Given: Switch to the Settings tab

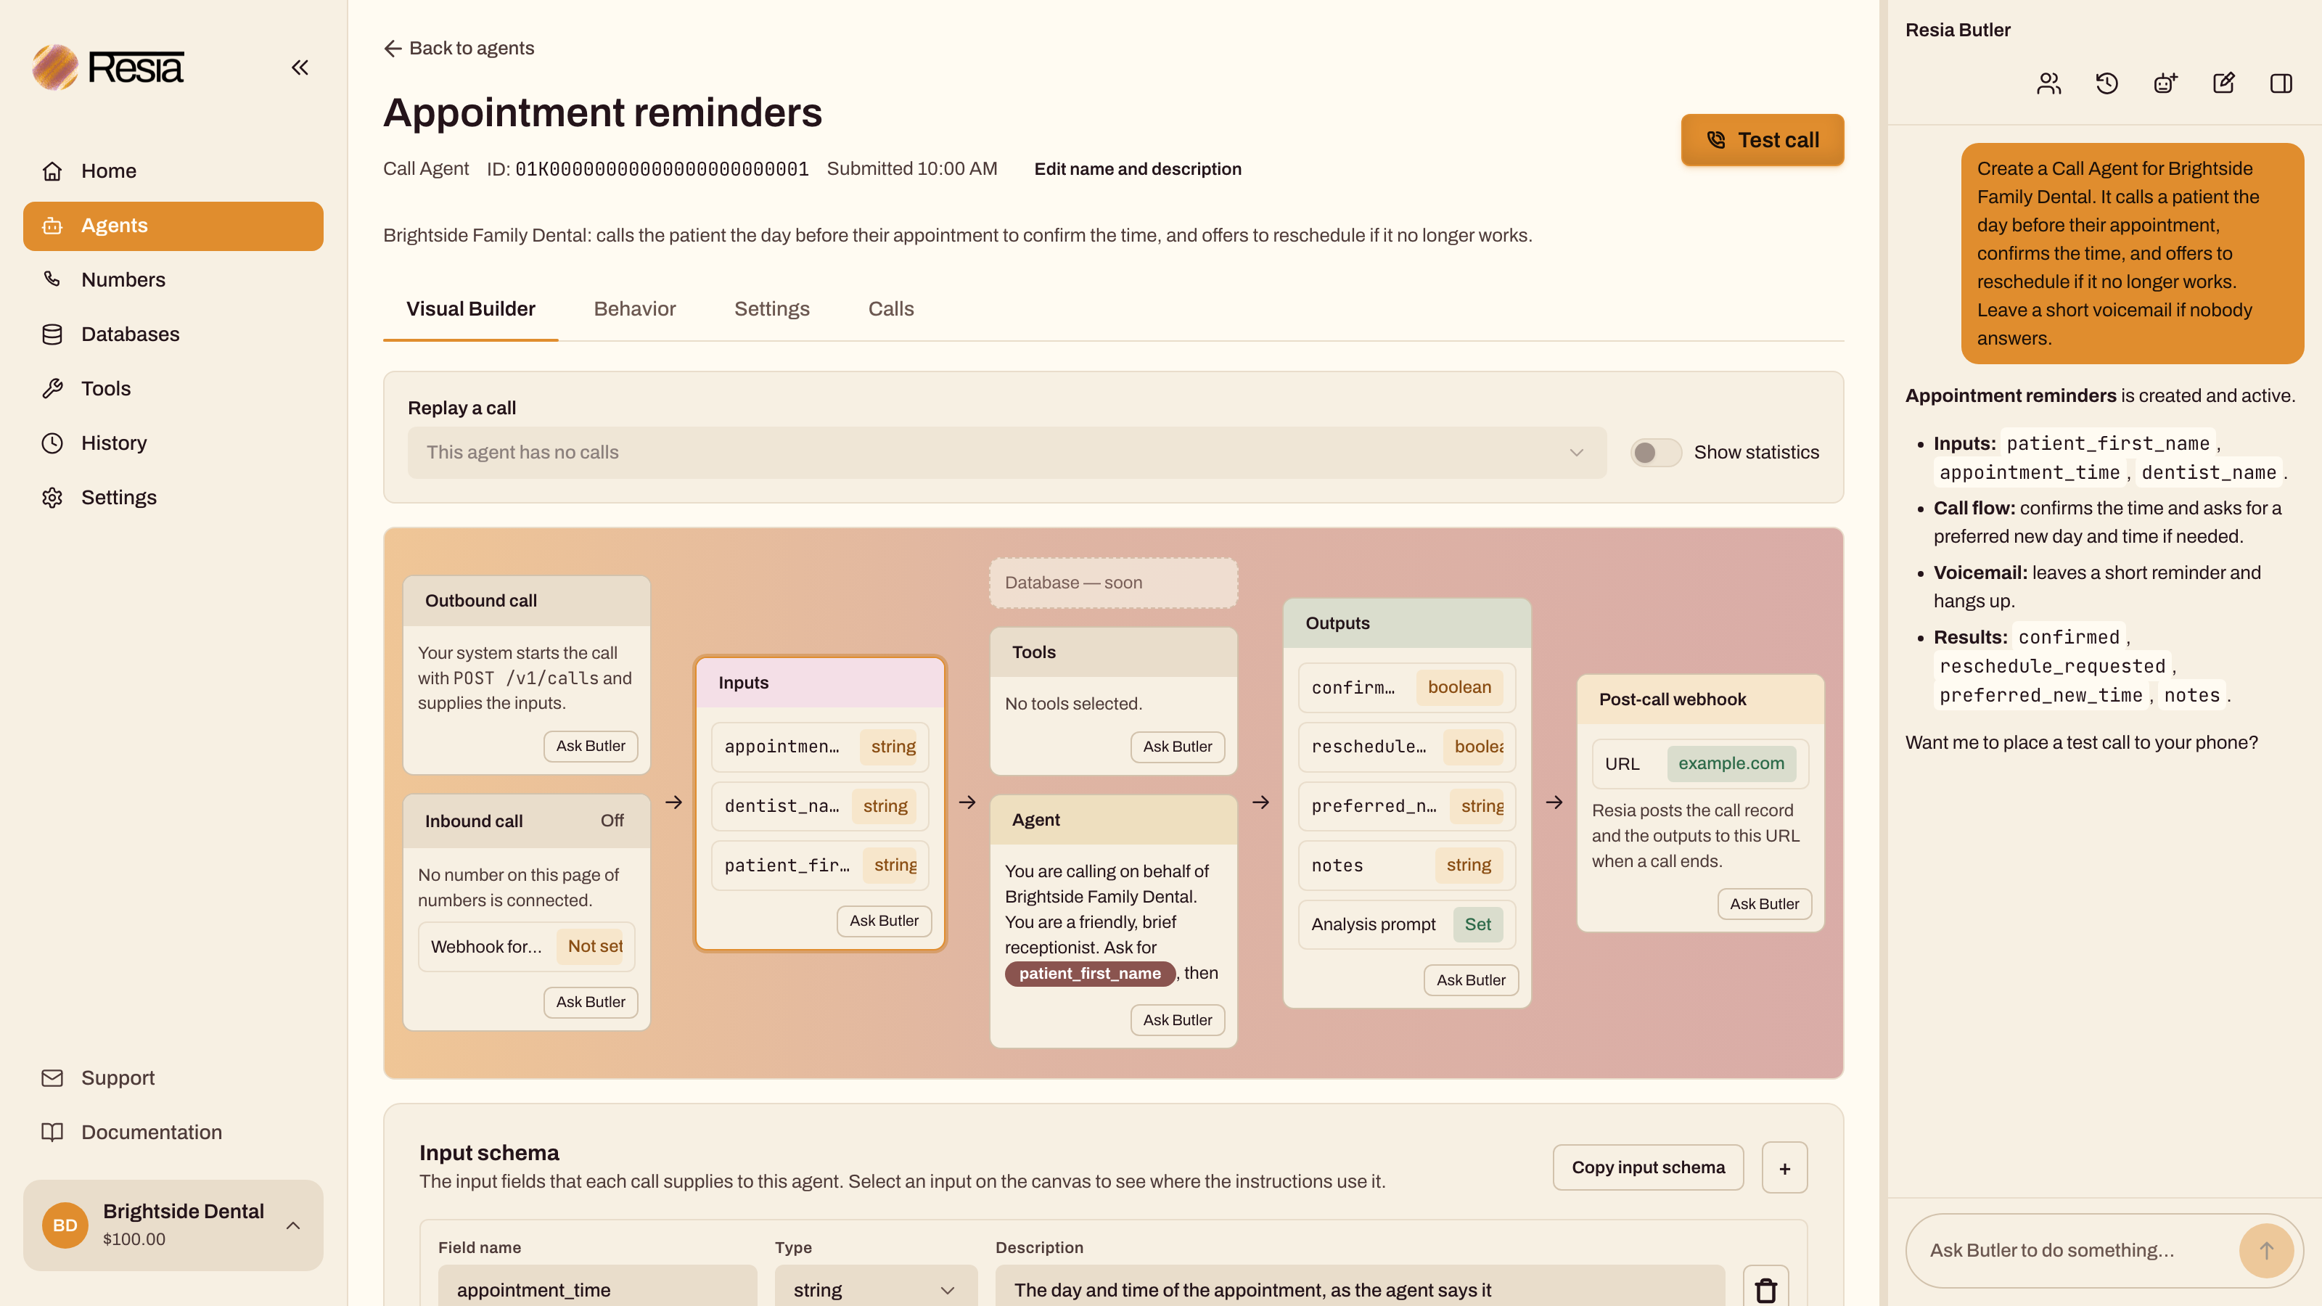Looking at the screenshot, I should [771, 309].
